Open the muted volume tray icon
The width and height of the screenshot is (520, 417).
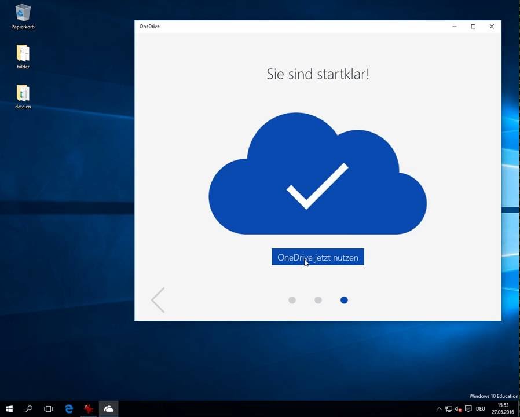[x=458, y=409]
